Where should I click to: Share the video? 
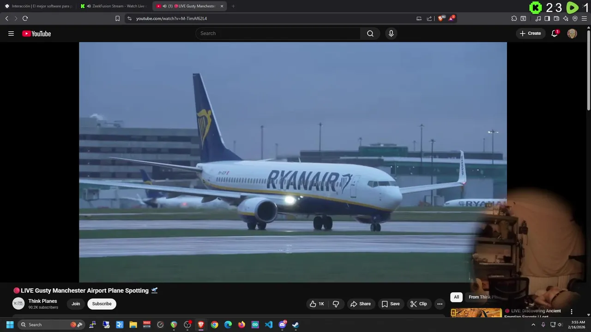point(360,304)
